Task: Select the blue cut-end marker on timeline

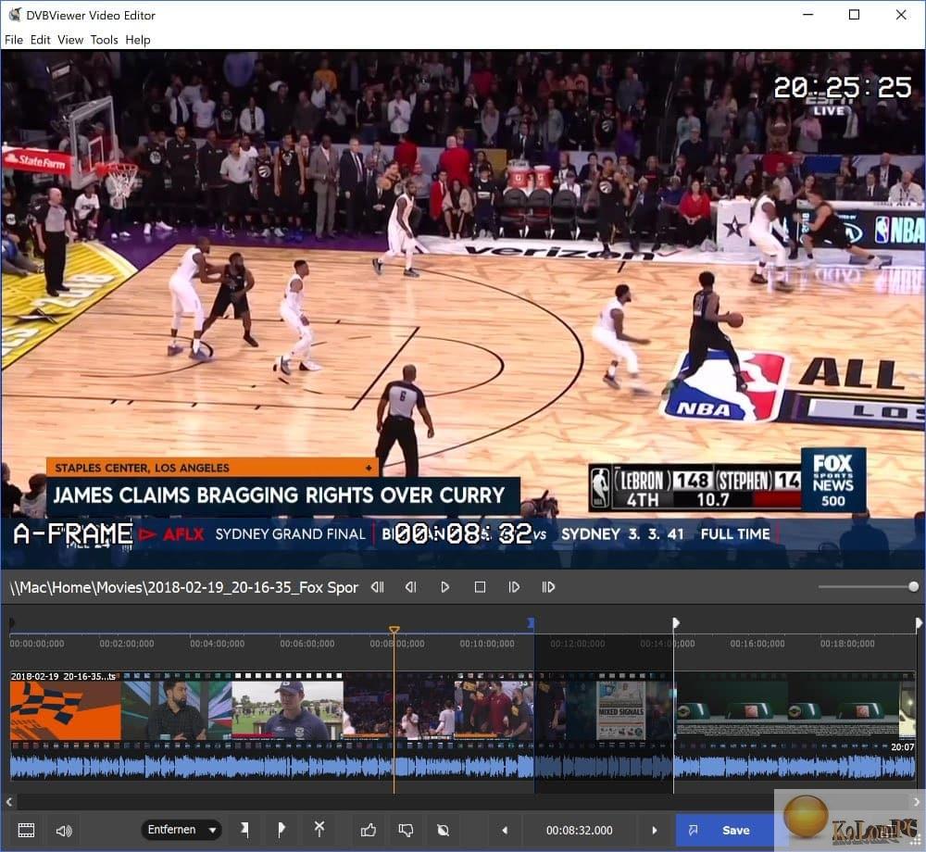Action: point(531,623)
